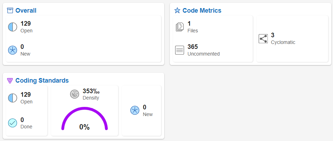Click the Files stacked documents icon
333x141 pixels.
(x=180, y=27)
